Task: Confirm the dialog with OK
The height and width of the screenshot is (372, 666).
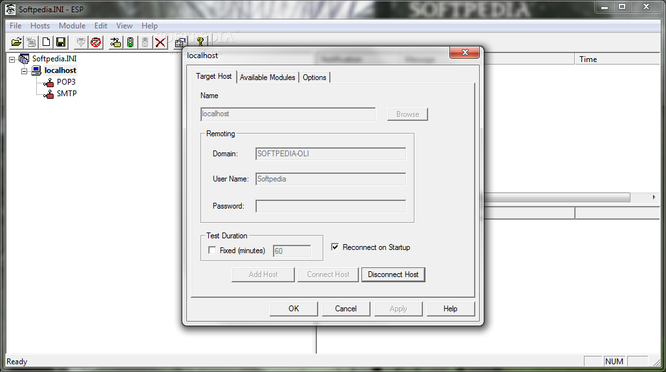Action: (294, 309)
